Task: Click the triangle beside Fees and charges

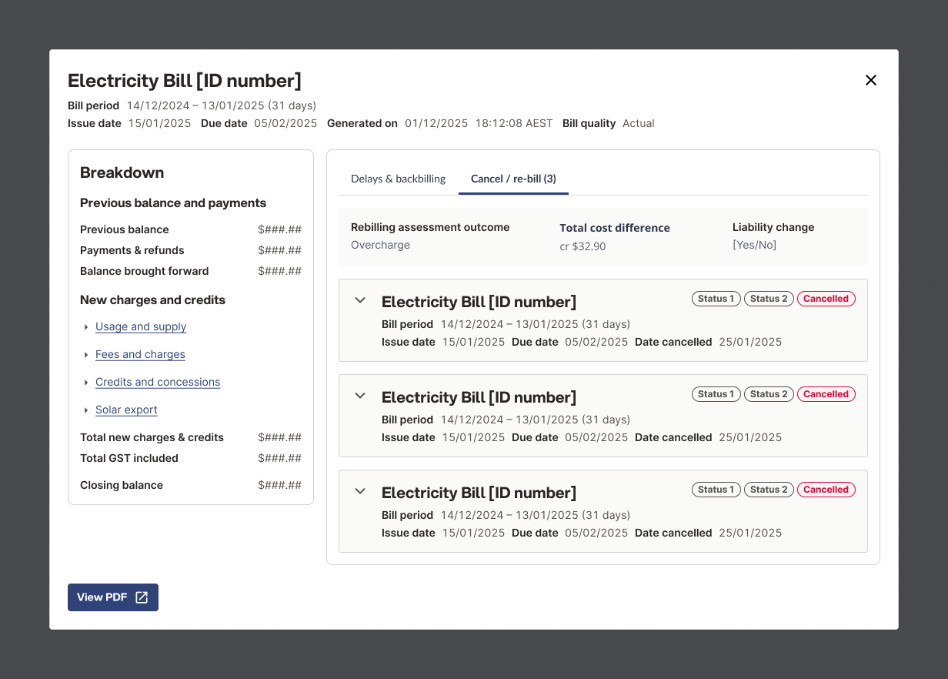Action: coord(85,355)
